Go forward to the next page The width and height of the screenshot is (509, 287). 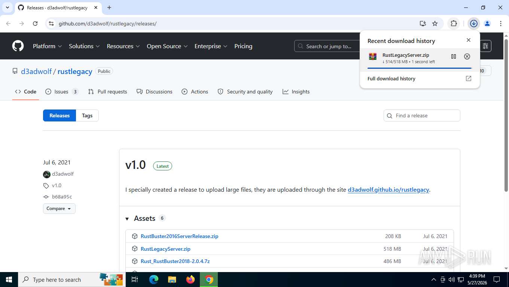(22, 24)
